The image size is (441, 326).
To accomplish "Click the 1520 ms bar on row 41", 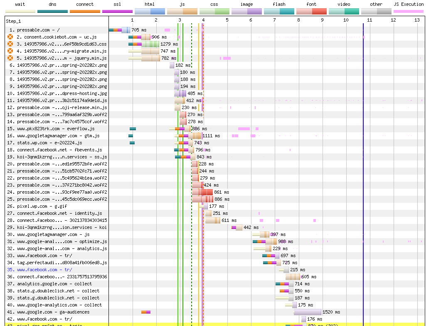I will coord(308,312).
